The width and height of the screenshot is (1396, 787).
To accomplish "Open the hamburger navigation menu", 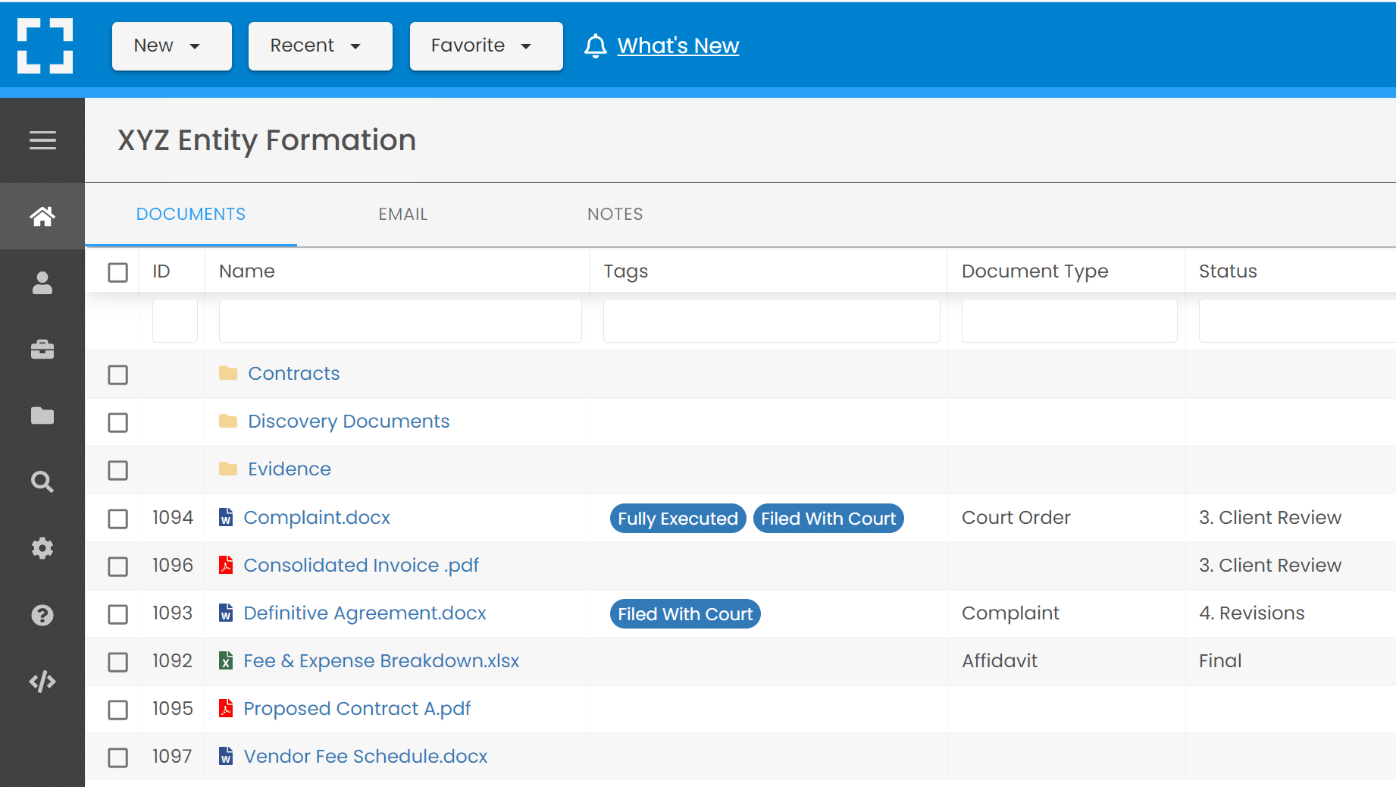I will tap(42, 140).
